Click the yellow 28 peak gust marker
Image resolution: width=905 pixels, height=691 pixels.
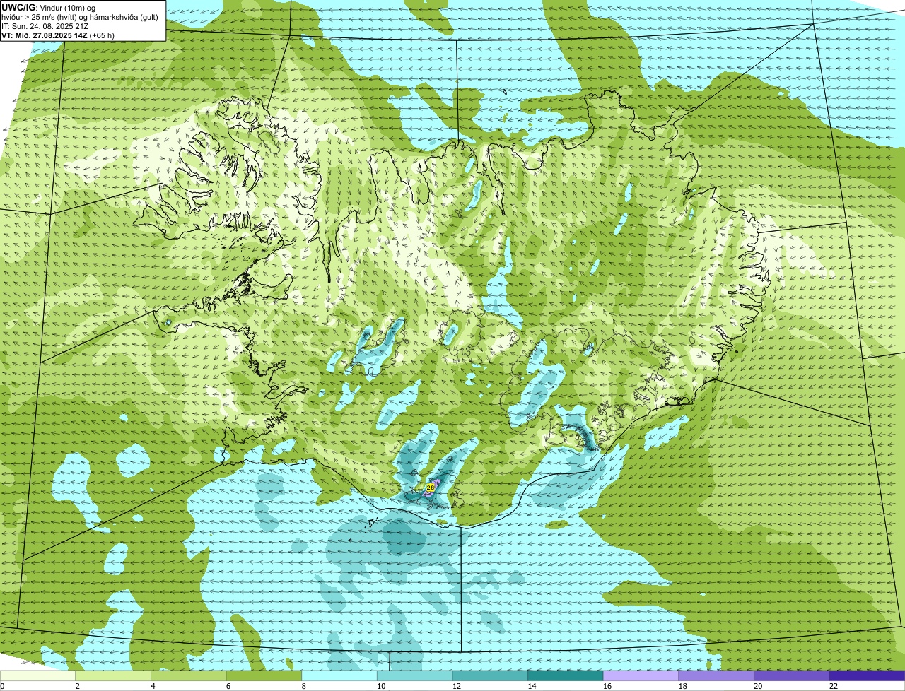[431, 488]
